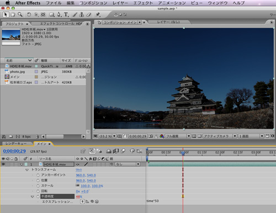Open the RGB channel display icon
This screenshot has height=213, width=276.
pos(162,136)
